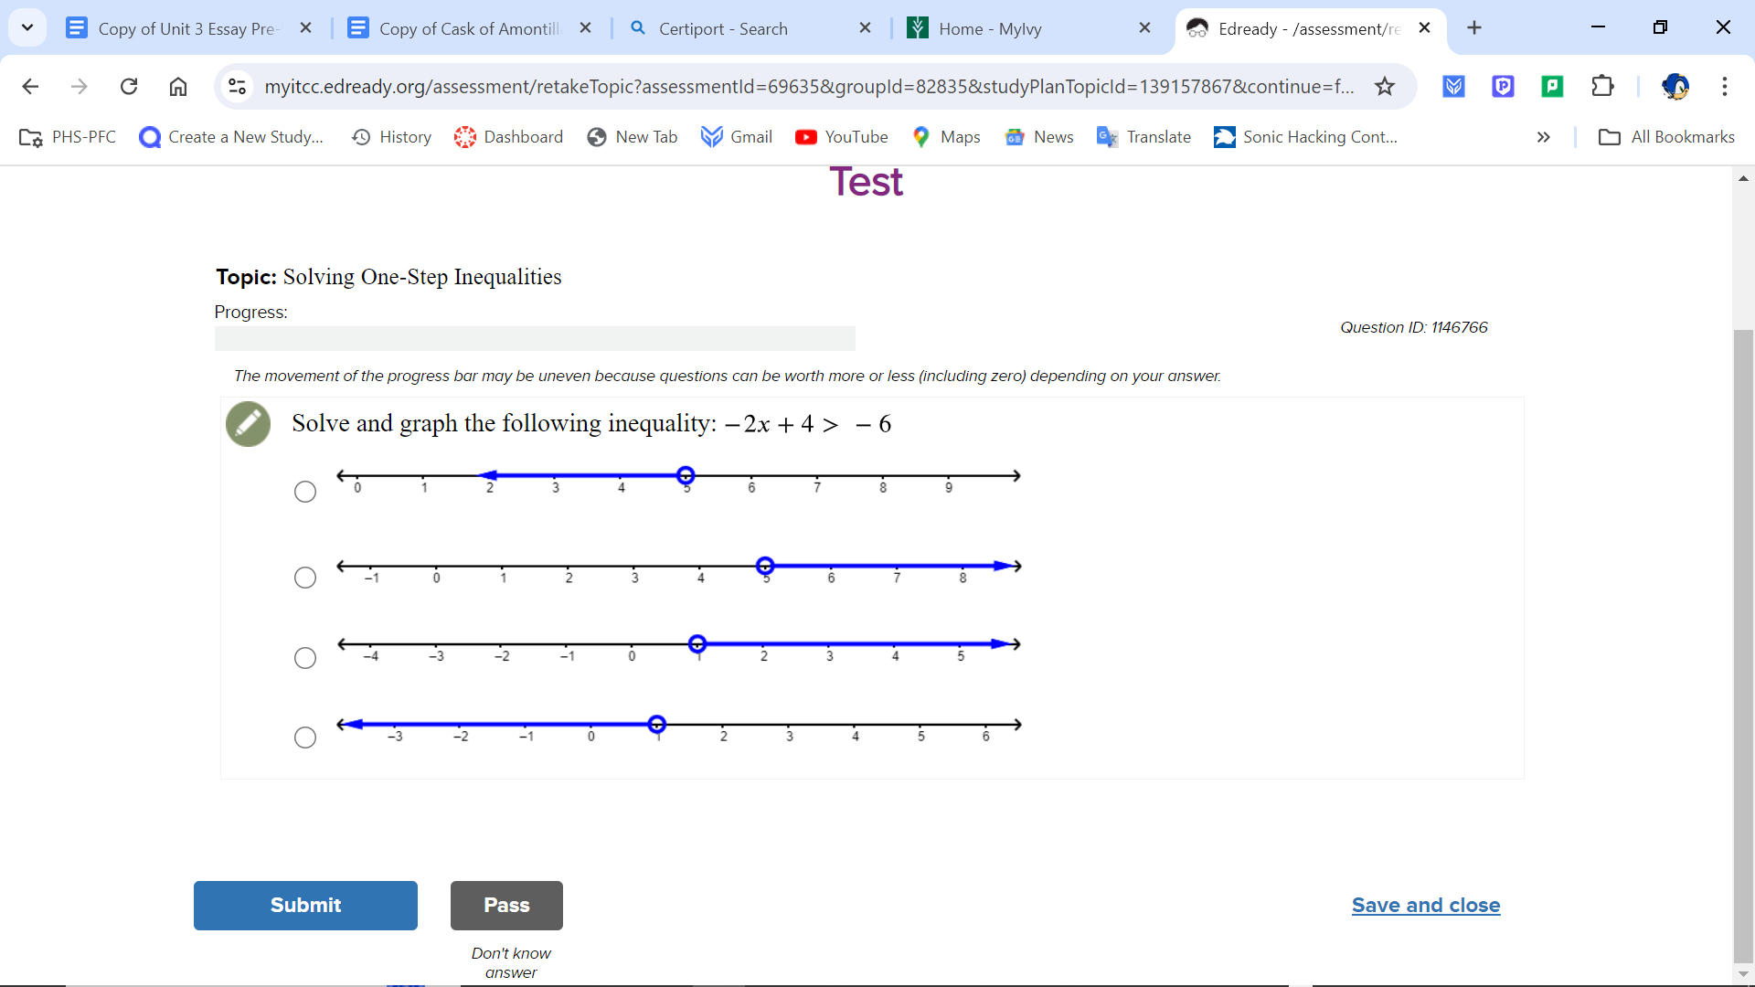The width and height of the screenshot is (1755, 987).
Task: Click the page vertical scrollbar thumb
Action: click(1743, 644)
